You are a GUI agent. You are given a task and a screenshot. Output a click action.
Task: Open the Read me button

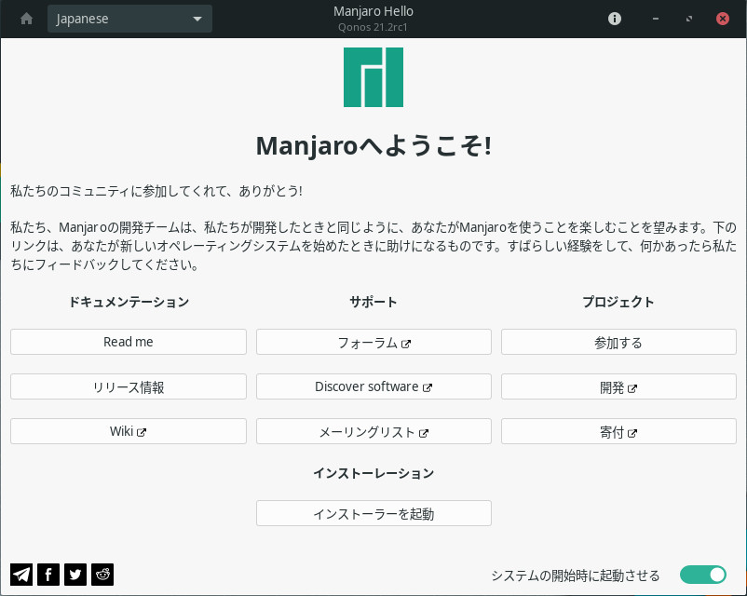tap(129, 342)
